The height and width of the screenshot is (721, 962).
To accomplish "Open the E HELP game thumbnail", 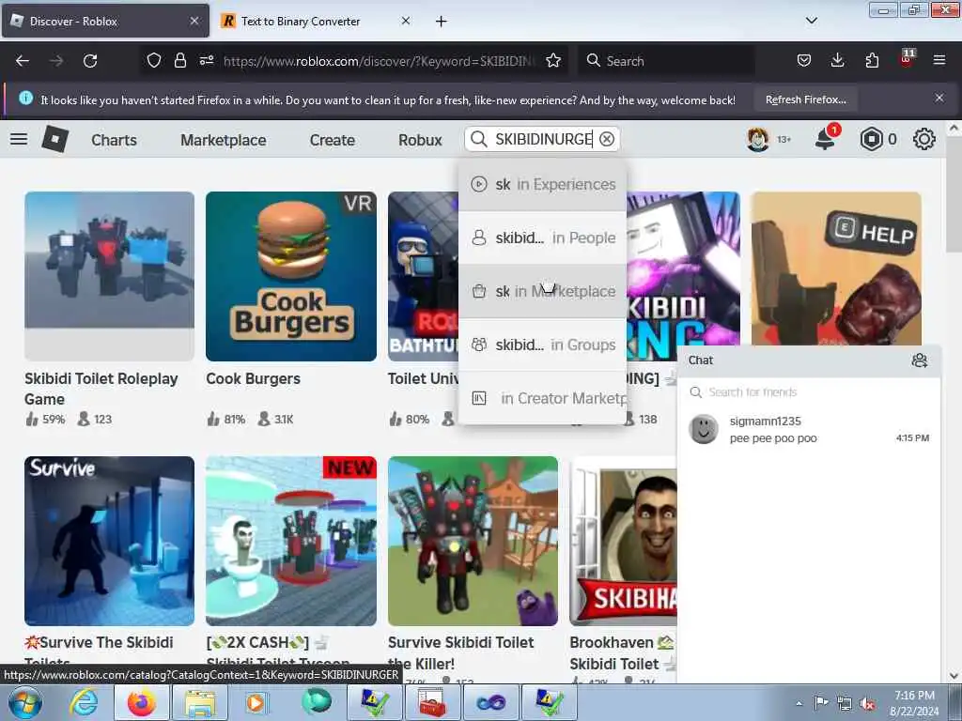I will [836, 268].
